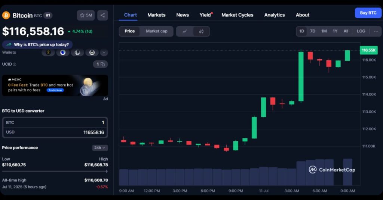Select the third wallet icon
The width and height of the screenshot is (383, 200).
tap(77, 52)
